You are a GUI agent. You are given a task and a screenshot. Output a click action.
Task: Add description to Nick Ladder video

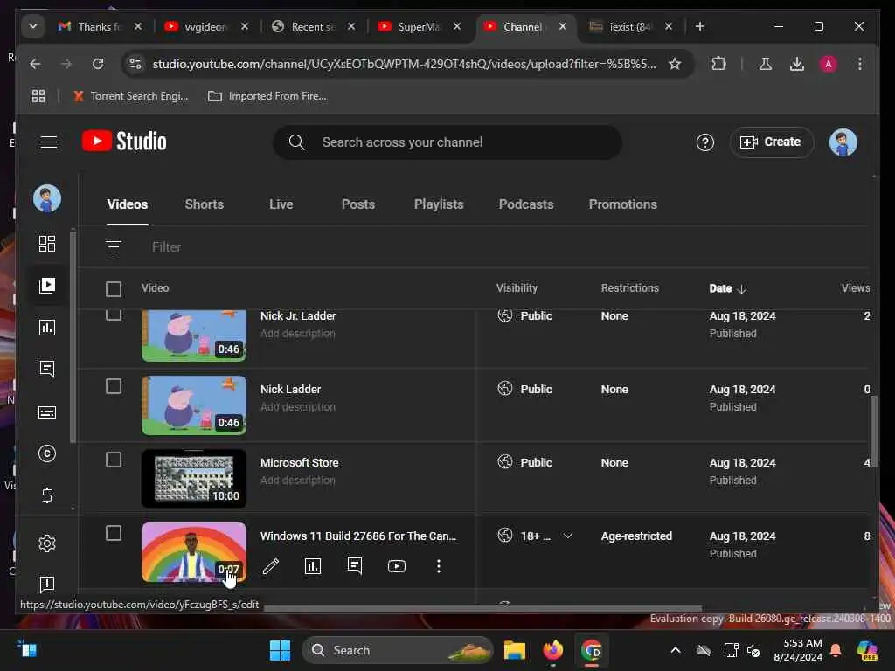point(298,407)
